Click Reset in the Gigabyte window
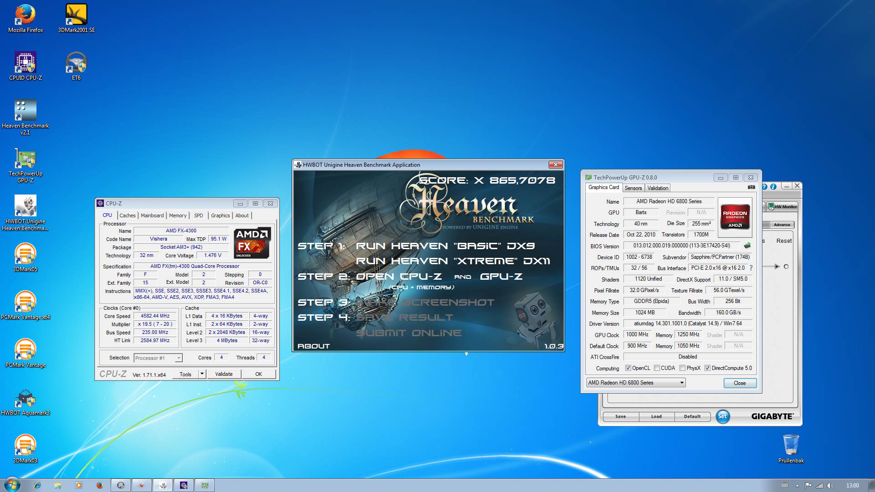This screenshot has height=492, width=875. click(784, 241)
